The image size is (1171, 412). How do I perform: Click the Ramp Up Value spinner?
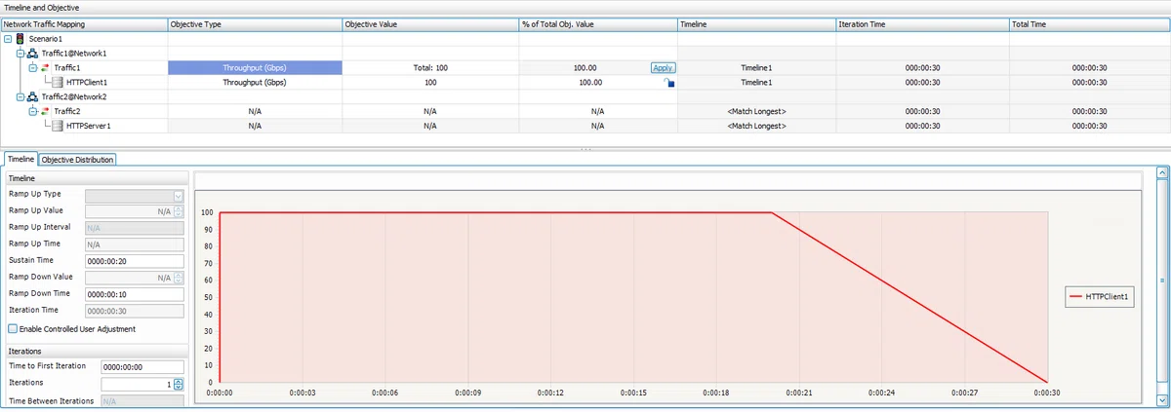tap(179, 211)
